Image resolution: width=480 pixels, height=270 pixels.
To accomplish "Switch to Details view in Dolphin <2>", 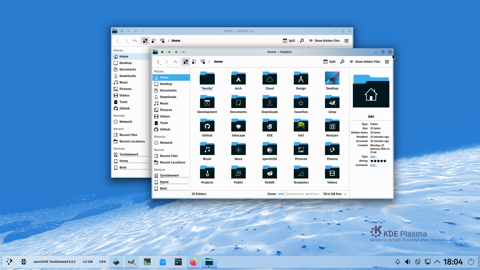I will click(162, 41).
